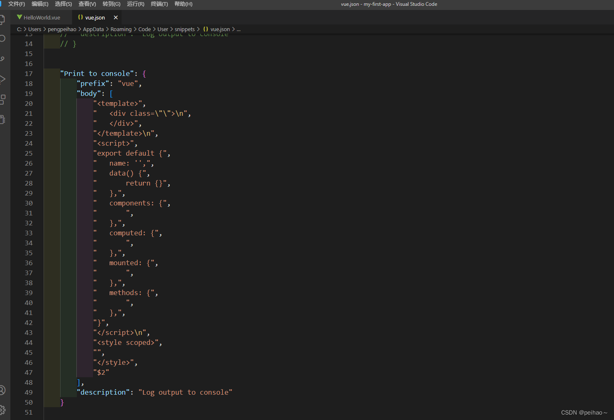Viewport: 614px width, 420px height.
Task: Click the closing brace on line 50
Action: [x=62, y=403]
